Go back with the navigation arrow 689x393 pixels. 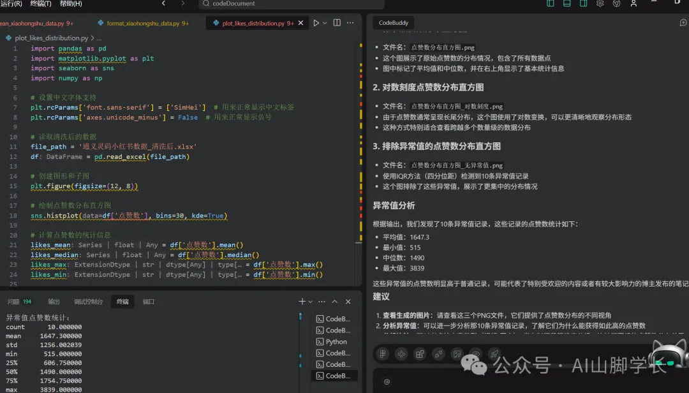[x=163, y=4]
